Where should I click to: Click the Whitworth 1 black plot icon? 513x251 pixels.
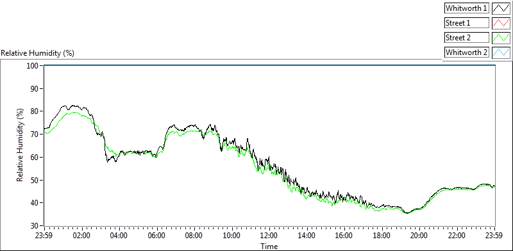coord(501,8)
